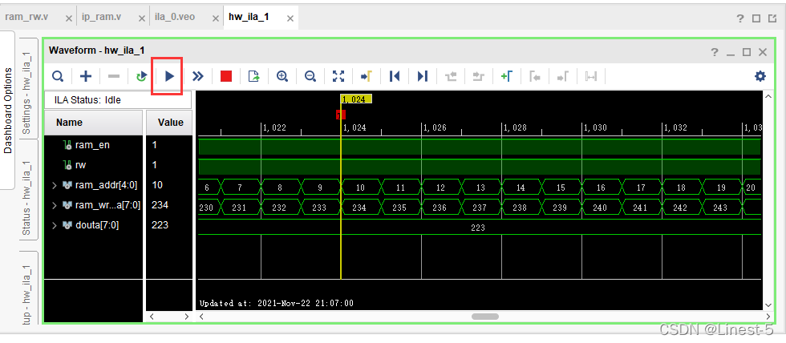Stop trigger with the red square

point(226,76)
